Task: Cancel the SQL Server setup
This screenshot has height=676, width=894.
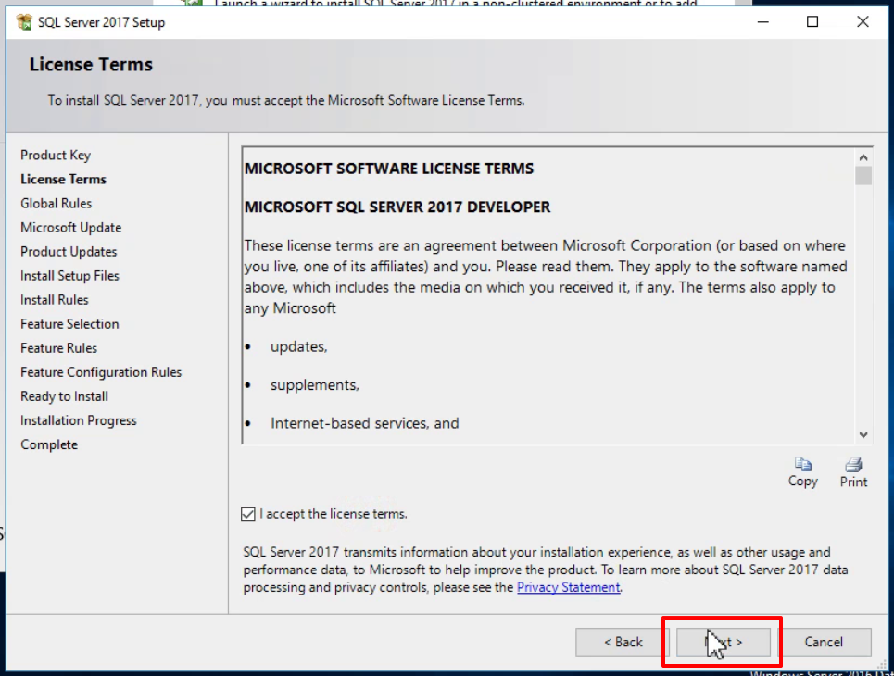Action: (x=824, y=642)
